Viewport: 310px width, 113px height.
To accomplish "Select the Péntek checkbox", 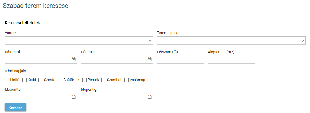I will (84, 80).
